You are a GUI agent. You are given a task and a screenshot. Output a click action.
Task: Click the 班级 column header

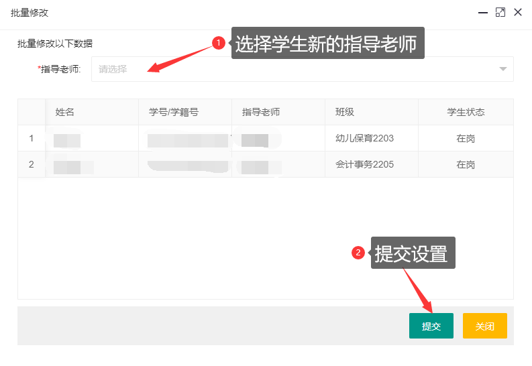coord(345,112)
